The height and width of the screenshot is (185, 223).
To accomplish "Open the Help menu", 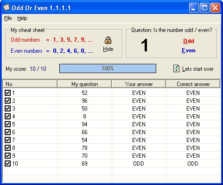I will point(22,18).
